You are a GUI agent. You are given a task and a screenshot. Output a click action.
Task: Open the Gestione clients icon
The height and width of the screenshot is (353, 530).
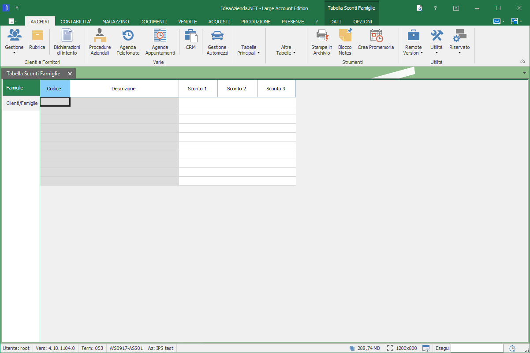pos(14,35)
